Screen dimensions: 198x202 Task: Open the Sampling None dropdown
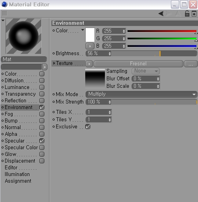(146, 71)
